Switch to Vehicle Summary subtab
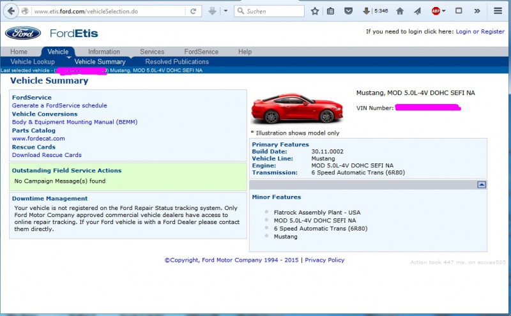The width and height of the screenshot is (511, 316). pos(100,61)
